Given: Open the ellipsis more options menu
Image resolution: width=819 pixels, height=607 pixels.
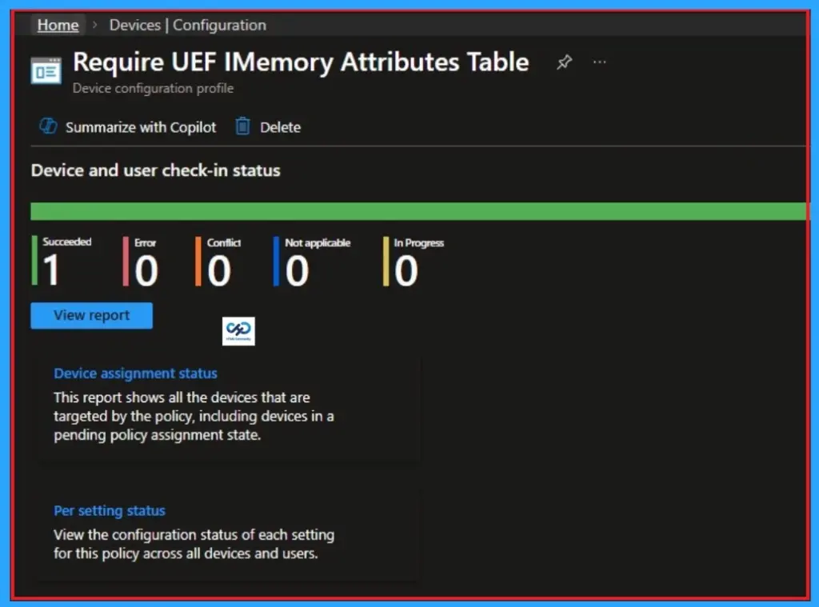Looking at the screenshot, I should [x=600, y=62].
